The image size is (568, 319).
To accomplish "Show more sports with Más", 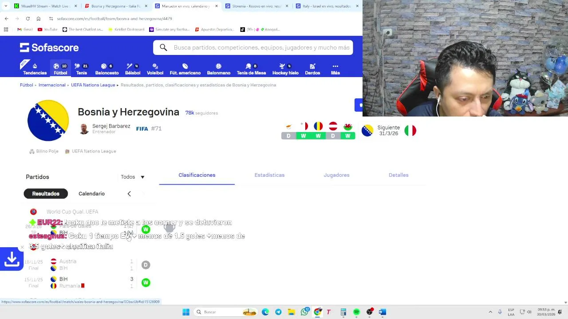I will pyautogui.click(x=335, y=69).
